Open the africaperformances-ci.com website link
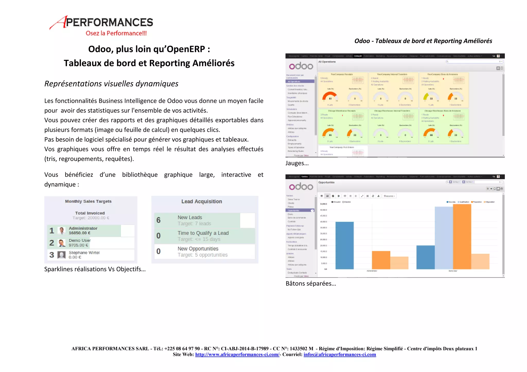The width and height of the screenshot is (527, 372). tap(237, 355)
